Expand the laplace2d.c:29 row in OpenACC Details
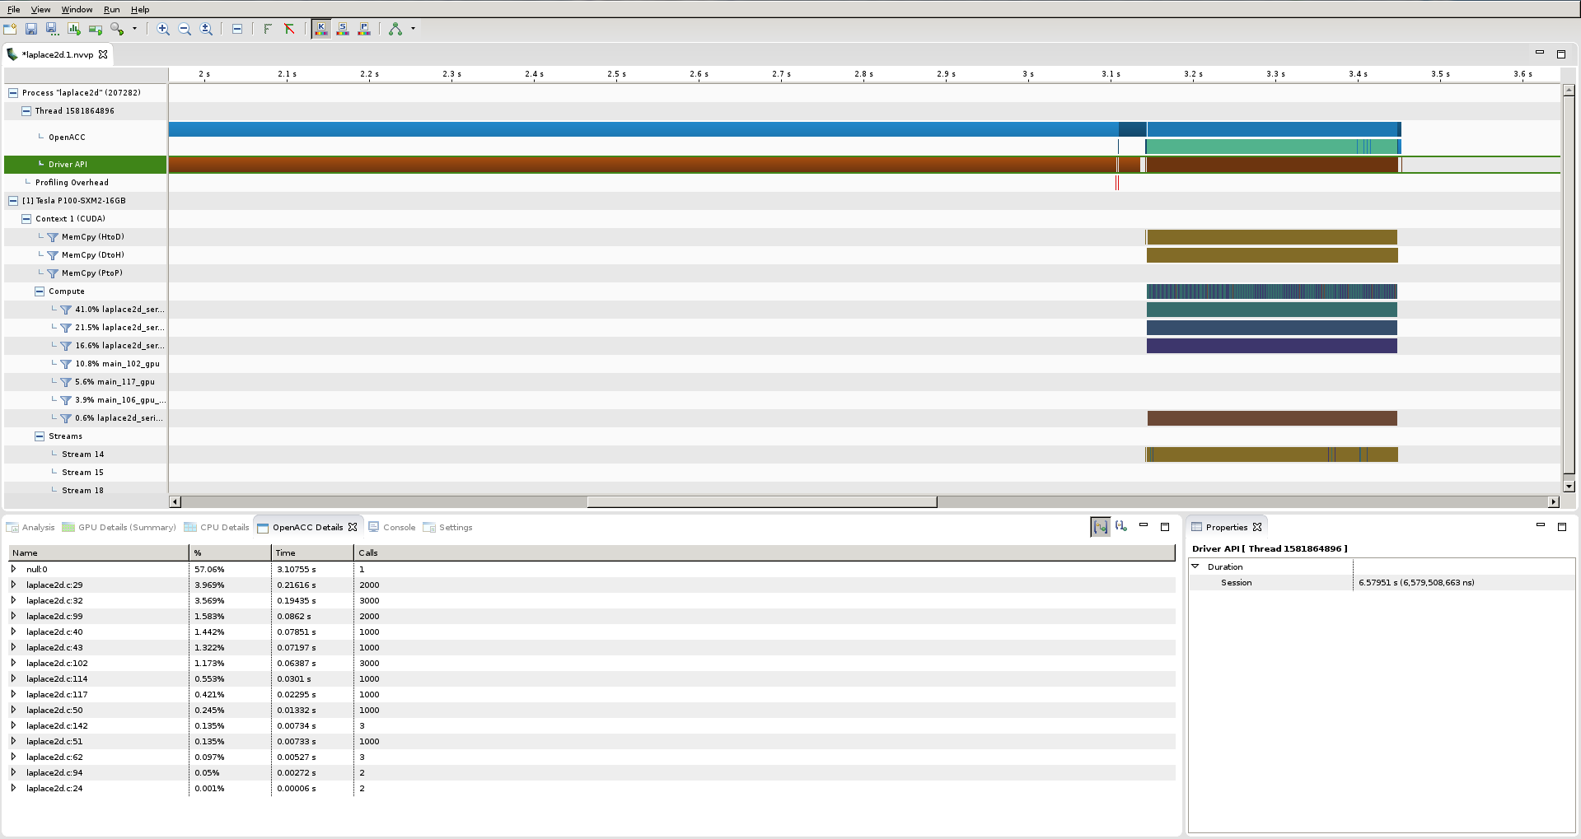Viewport: 1581px width, 839px height. coord(13,585)
